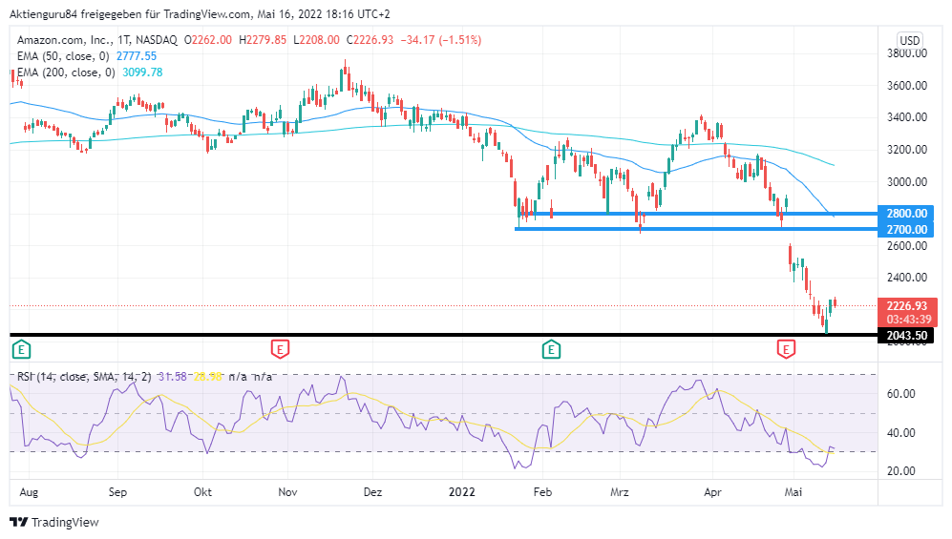Viewport: 952px width, 539px height.
Task: Select the EMA (200, close, 0) legend
Action: [x=66, y=73]
